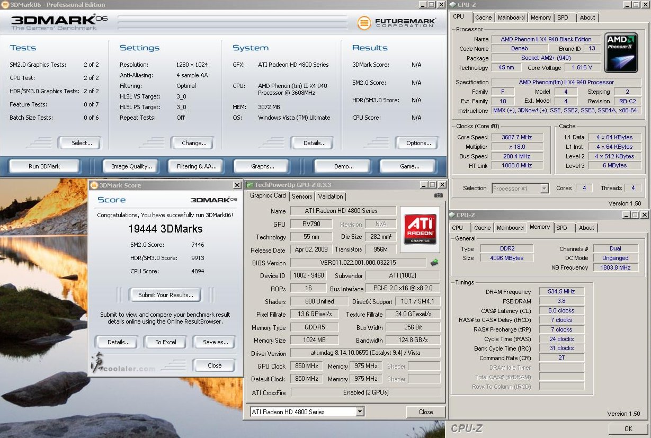Click the 3DMark Score dialog title icon
Screen dimensions: 651x438
point(94,185)
